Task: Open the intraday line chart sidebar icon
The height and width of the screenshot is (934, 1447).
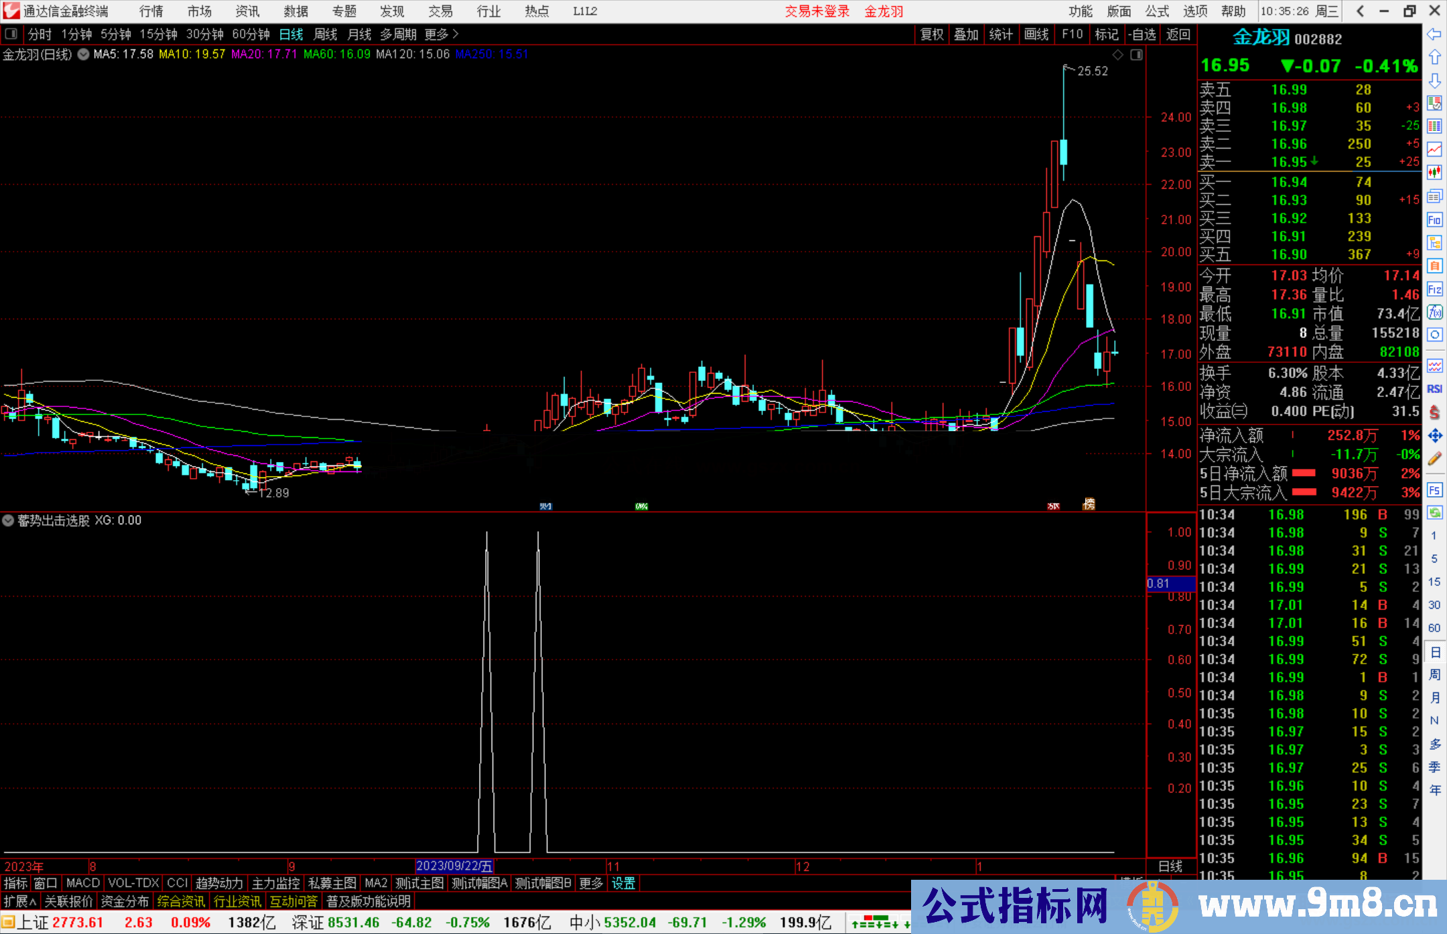Action: [x=1434, y=150]
